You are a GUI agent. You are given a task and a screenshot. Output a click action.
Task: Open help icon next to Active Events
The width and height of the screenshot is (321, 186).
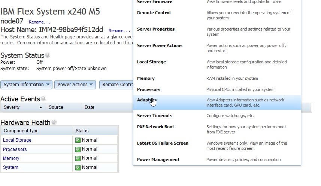(x=43, y=99)
